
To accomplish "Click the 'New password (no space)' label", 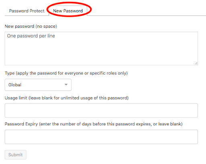I will click(x=31, y=26).
